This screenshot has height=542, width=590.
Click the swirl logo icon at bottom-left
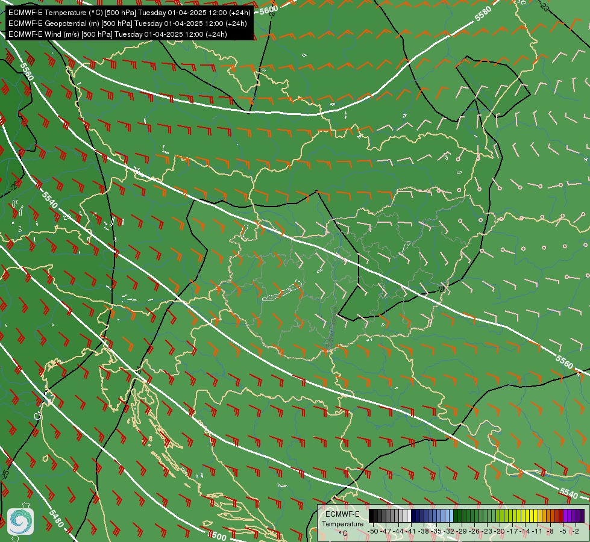pos(20,521)
